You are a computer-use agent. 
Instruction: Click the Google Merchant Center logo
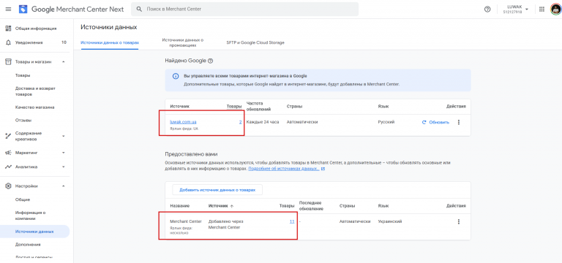23,9
